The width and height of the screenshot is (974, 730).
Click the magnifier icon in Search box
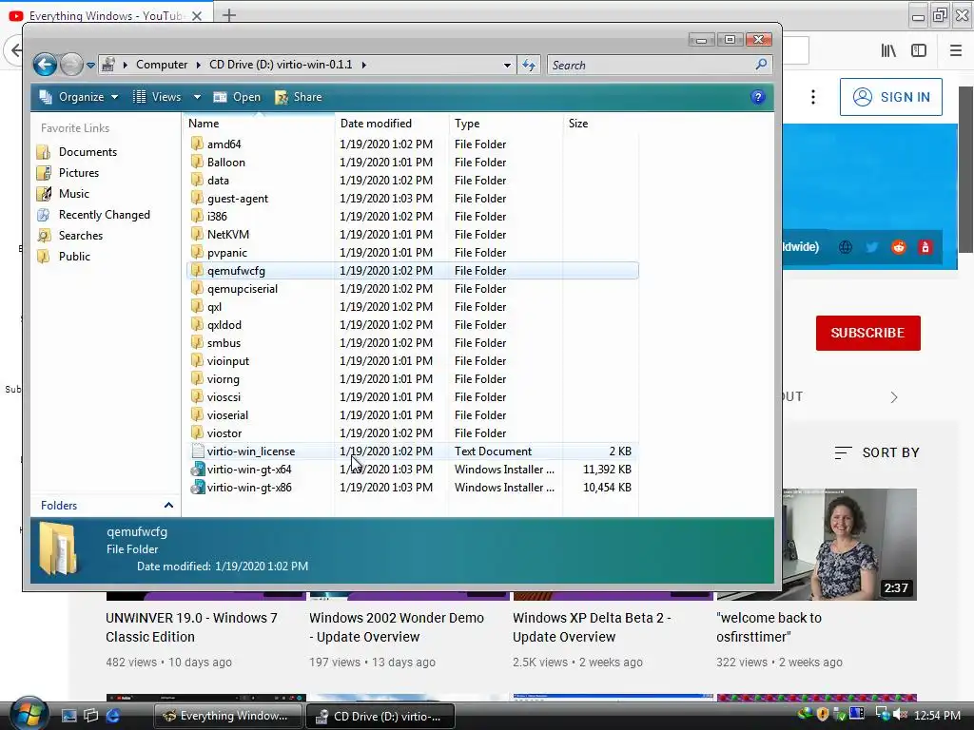pos(761,65)
